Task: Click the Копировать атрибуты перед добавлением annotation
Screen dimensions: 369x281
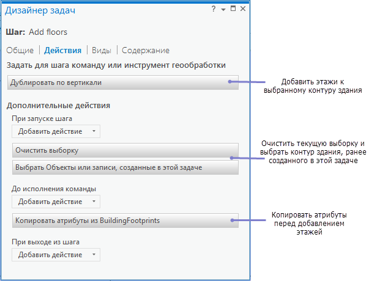Action: click(310, 224)
